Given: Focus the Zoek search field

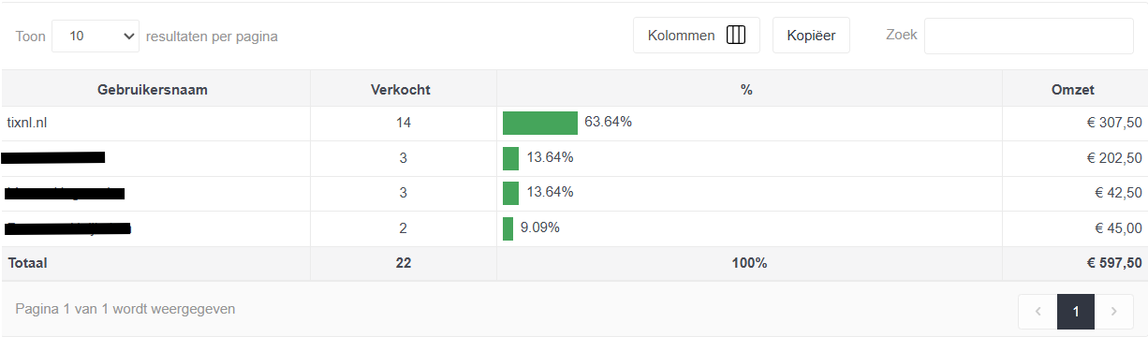Looking at the screenshot, I should [1029, 36].
